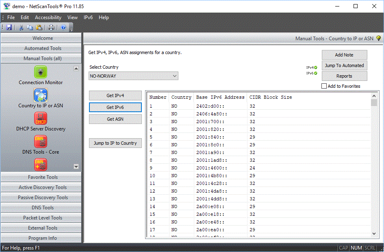Select the row with 2a00:e08::
The height and width of the screenshot is (252, 384).
click(259, 206)
